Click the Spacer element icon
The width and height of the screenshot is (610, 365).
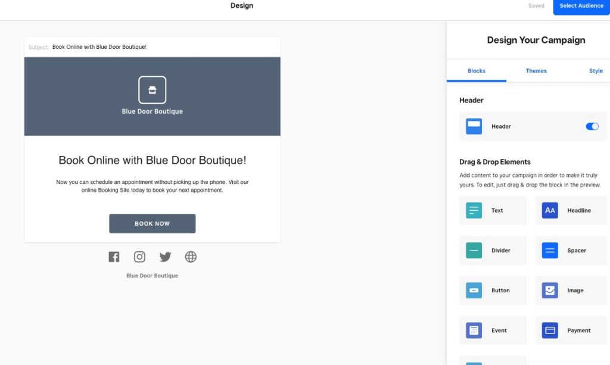pyautogui.click(x=549, y=250)
